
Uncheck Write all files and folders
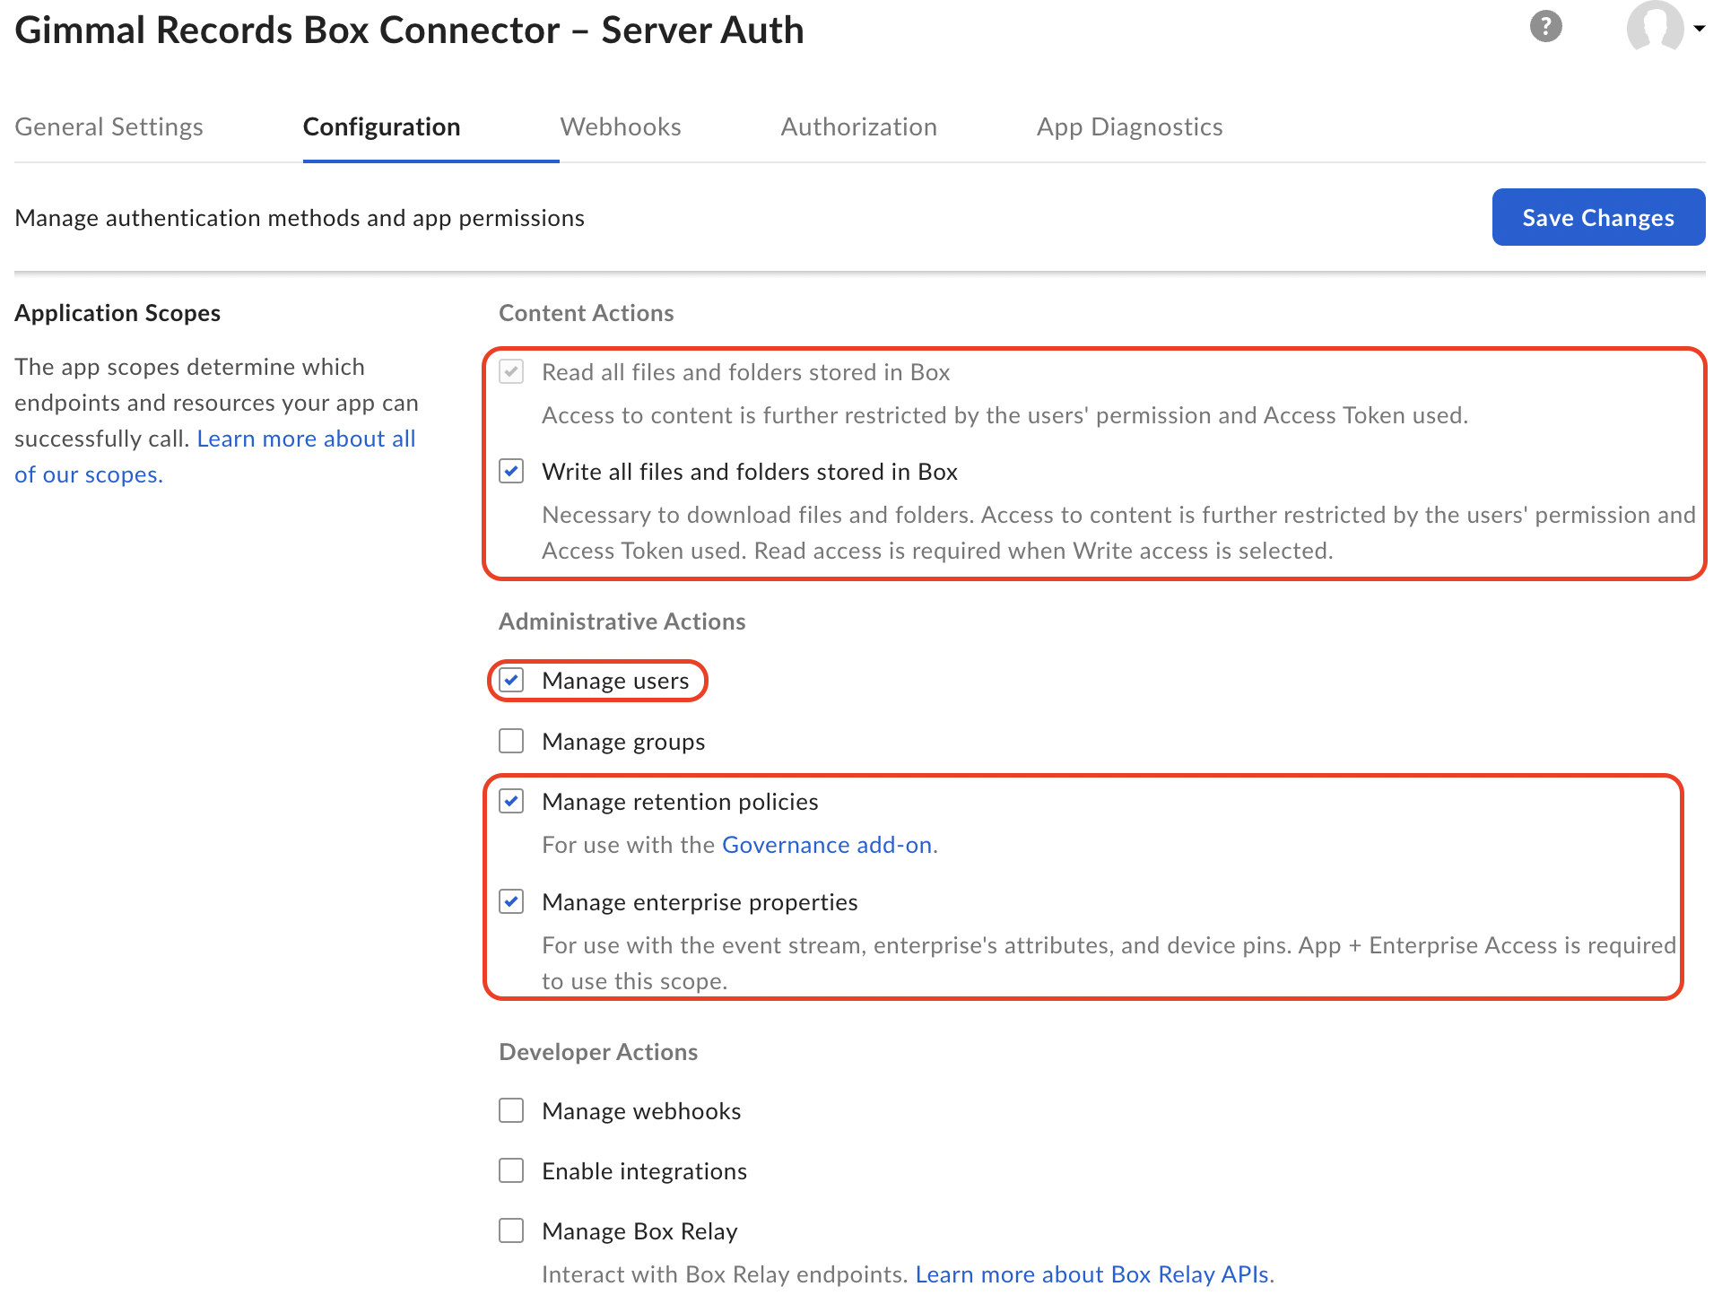511,471
